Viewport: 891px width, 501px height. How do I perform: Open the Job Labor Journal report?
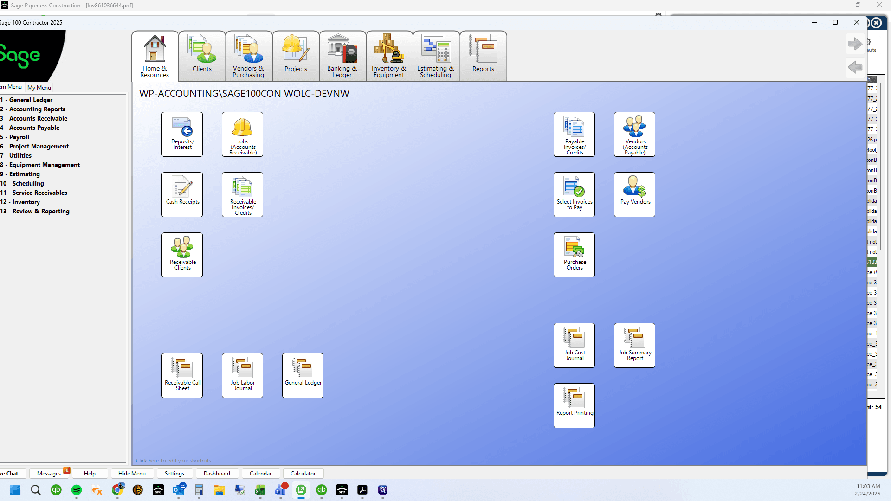(x=242, y=375)
